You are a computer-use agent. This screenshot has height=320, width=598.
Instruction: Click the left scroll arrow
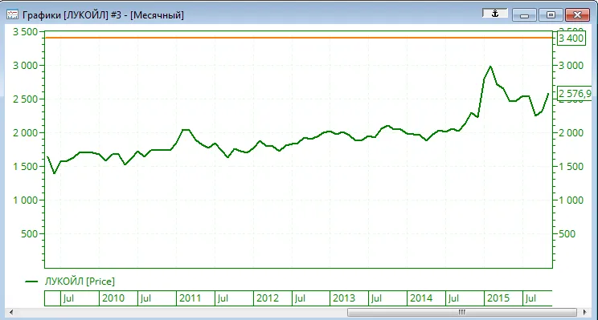(x=11, y=313)
